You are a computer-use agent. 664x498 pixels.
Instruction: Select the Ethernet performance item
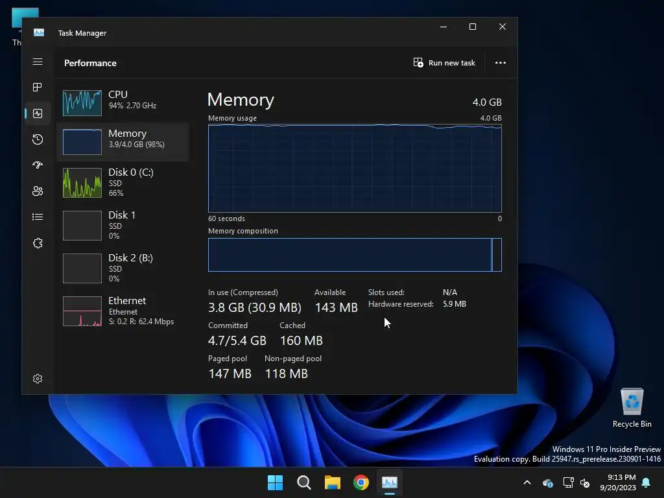coord(123,311)
